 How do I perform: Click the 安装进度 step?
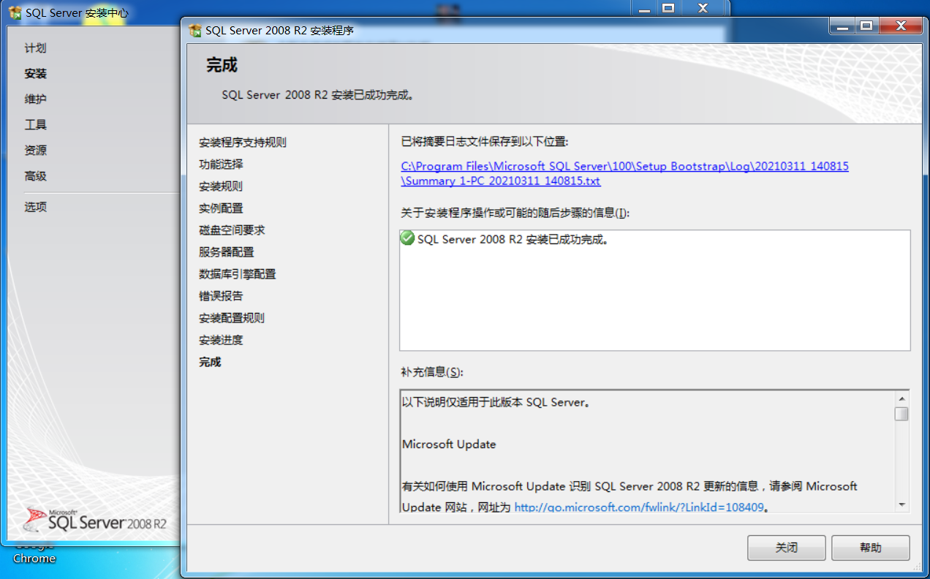click(x=221, y=340)
